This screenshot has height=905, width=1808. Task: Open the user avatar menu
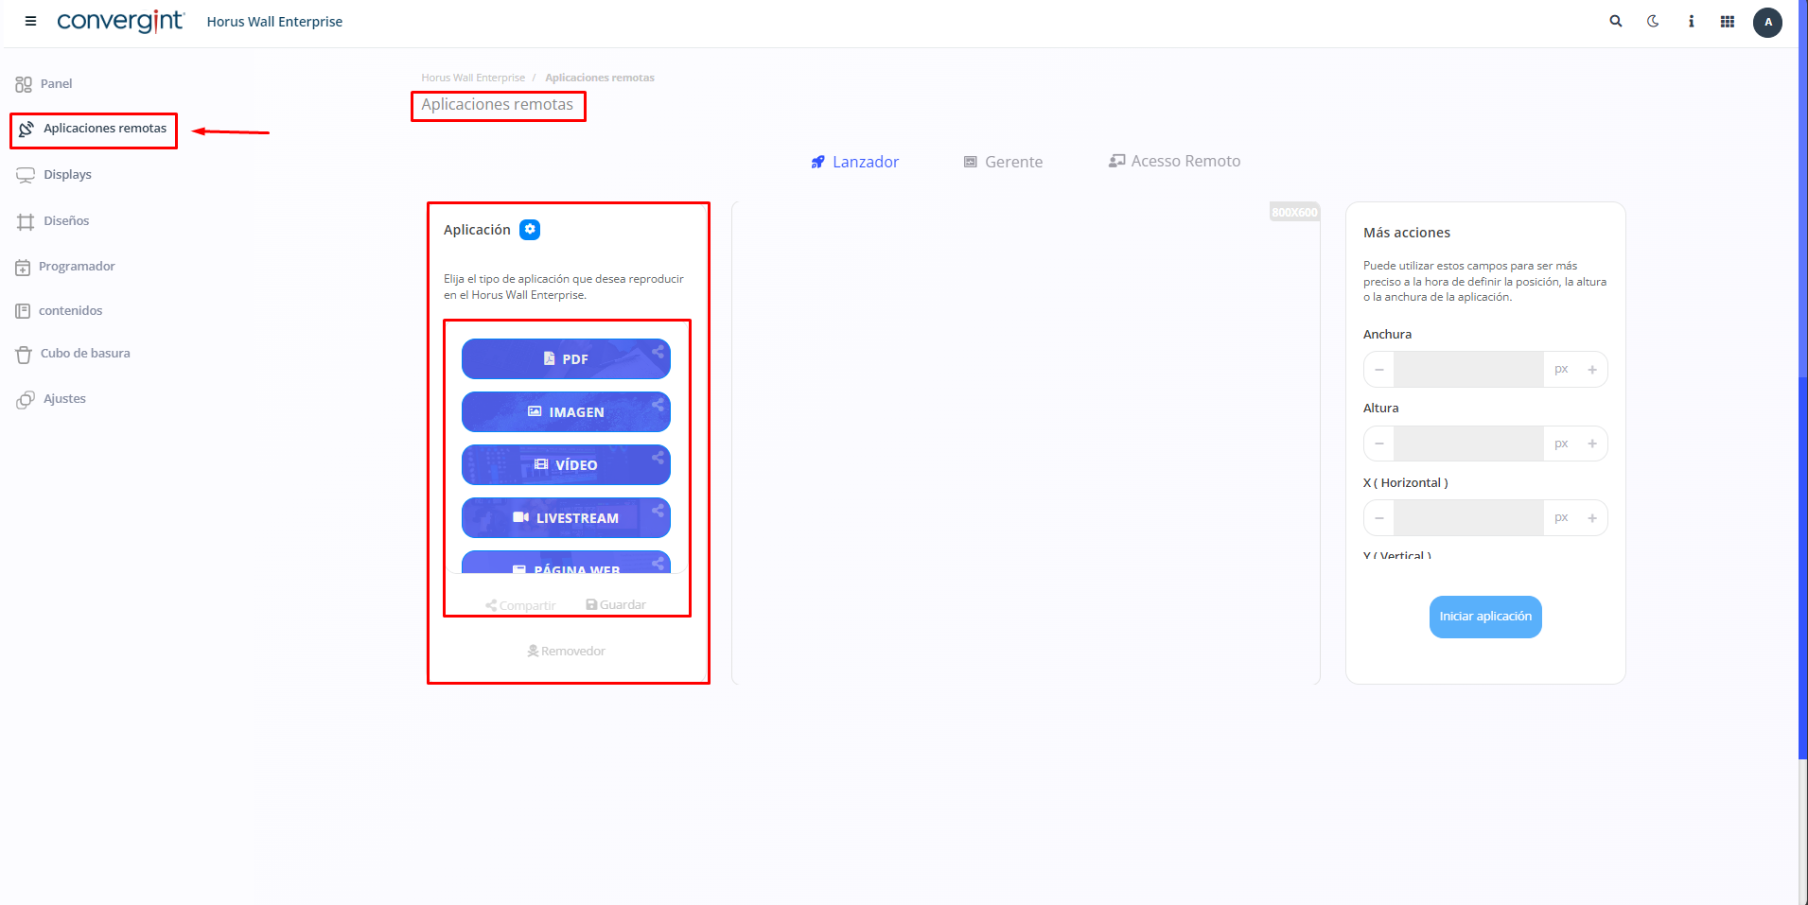click(x=1767, y=22)
